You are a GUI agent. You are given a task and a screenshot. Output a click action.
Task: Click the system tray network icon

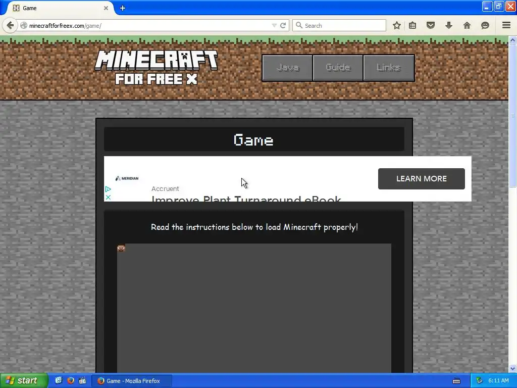point(480,381)
